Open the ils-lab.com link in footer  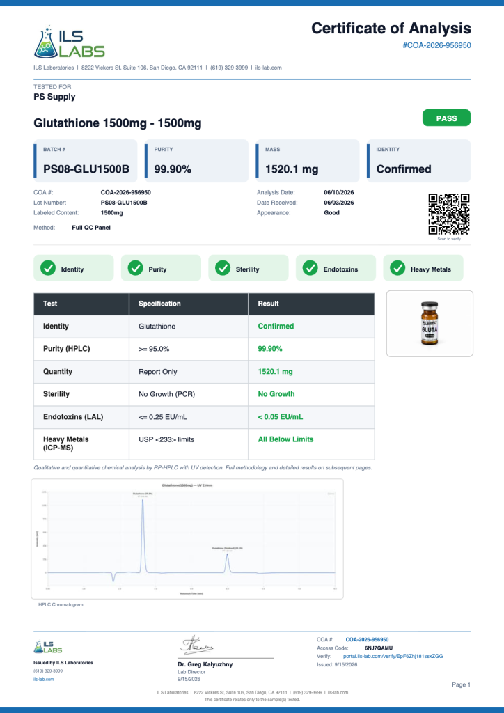[x=44, y=680]
